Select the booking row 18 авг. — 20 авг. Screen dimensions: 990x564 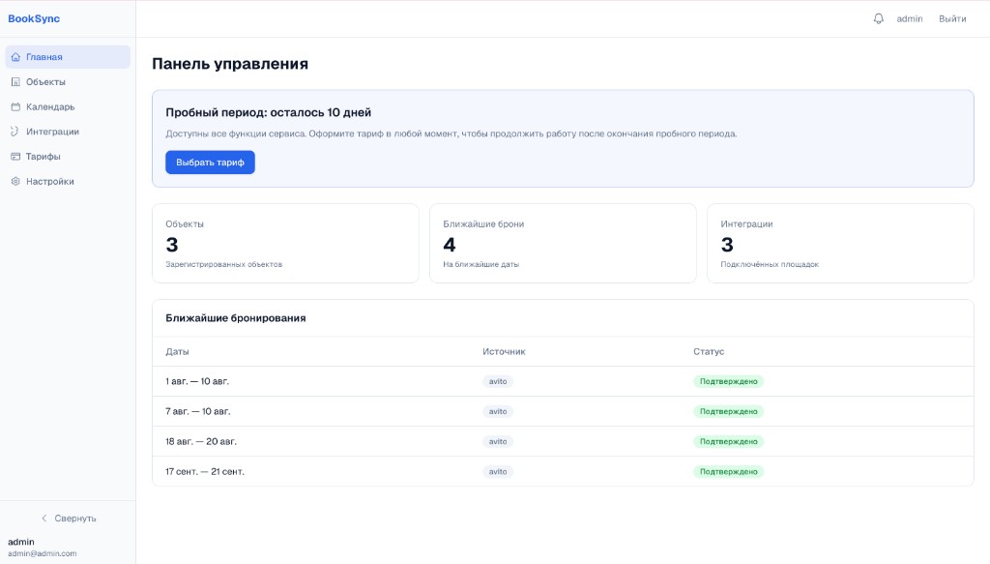[x=563, y=441]
